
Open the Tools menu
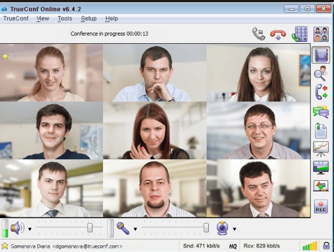pos(65,18)
